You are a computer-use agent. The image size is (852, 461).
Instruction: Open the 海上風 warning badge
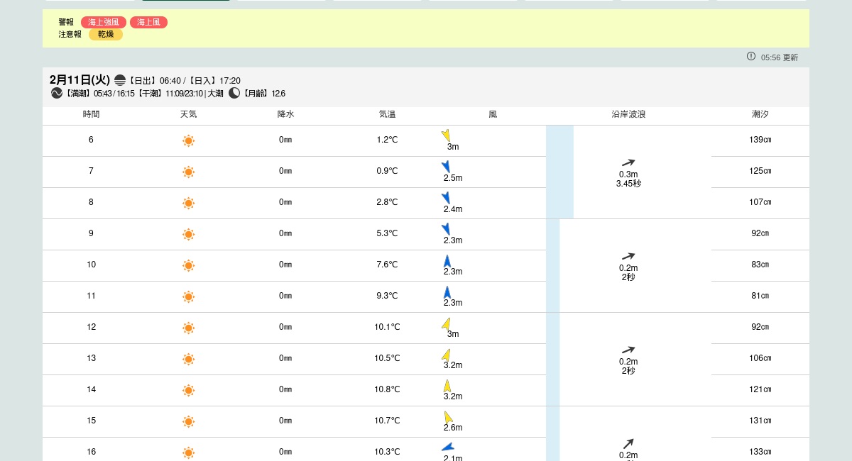tap(148, 22)
